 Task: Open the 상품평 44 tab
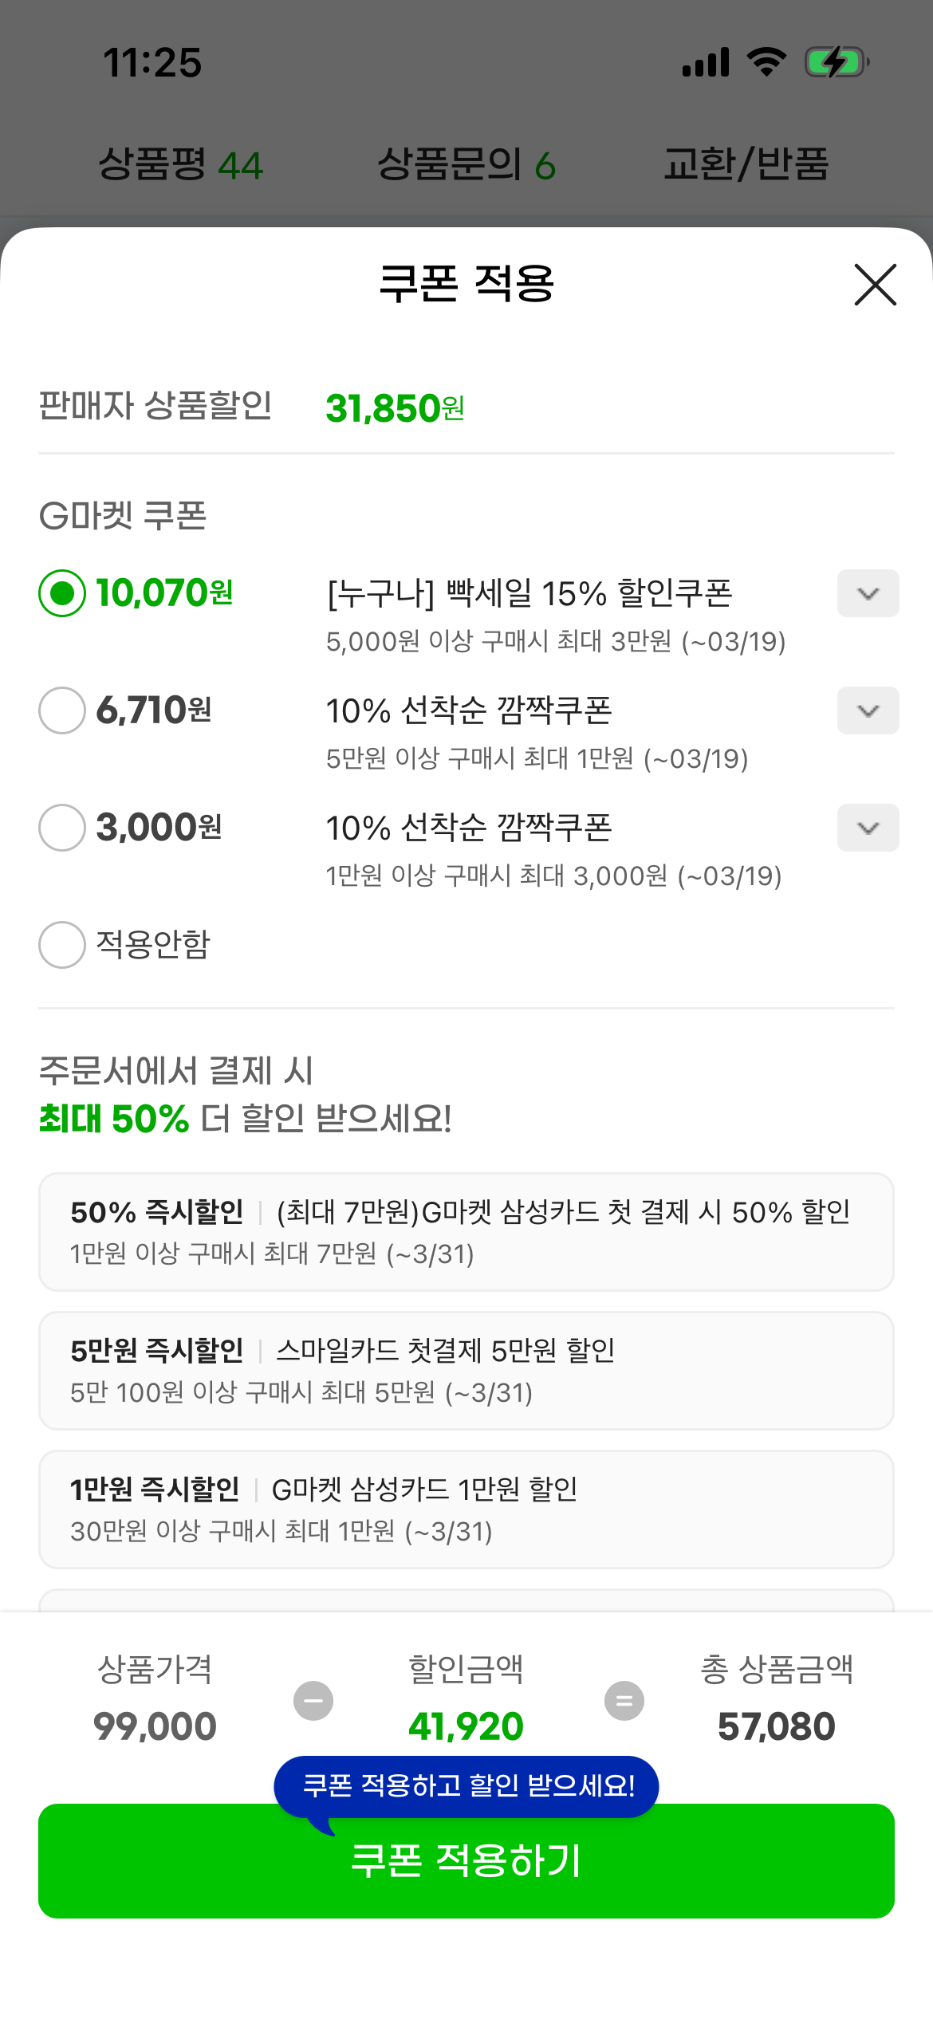(180, 165)
